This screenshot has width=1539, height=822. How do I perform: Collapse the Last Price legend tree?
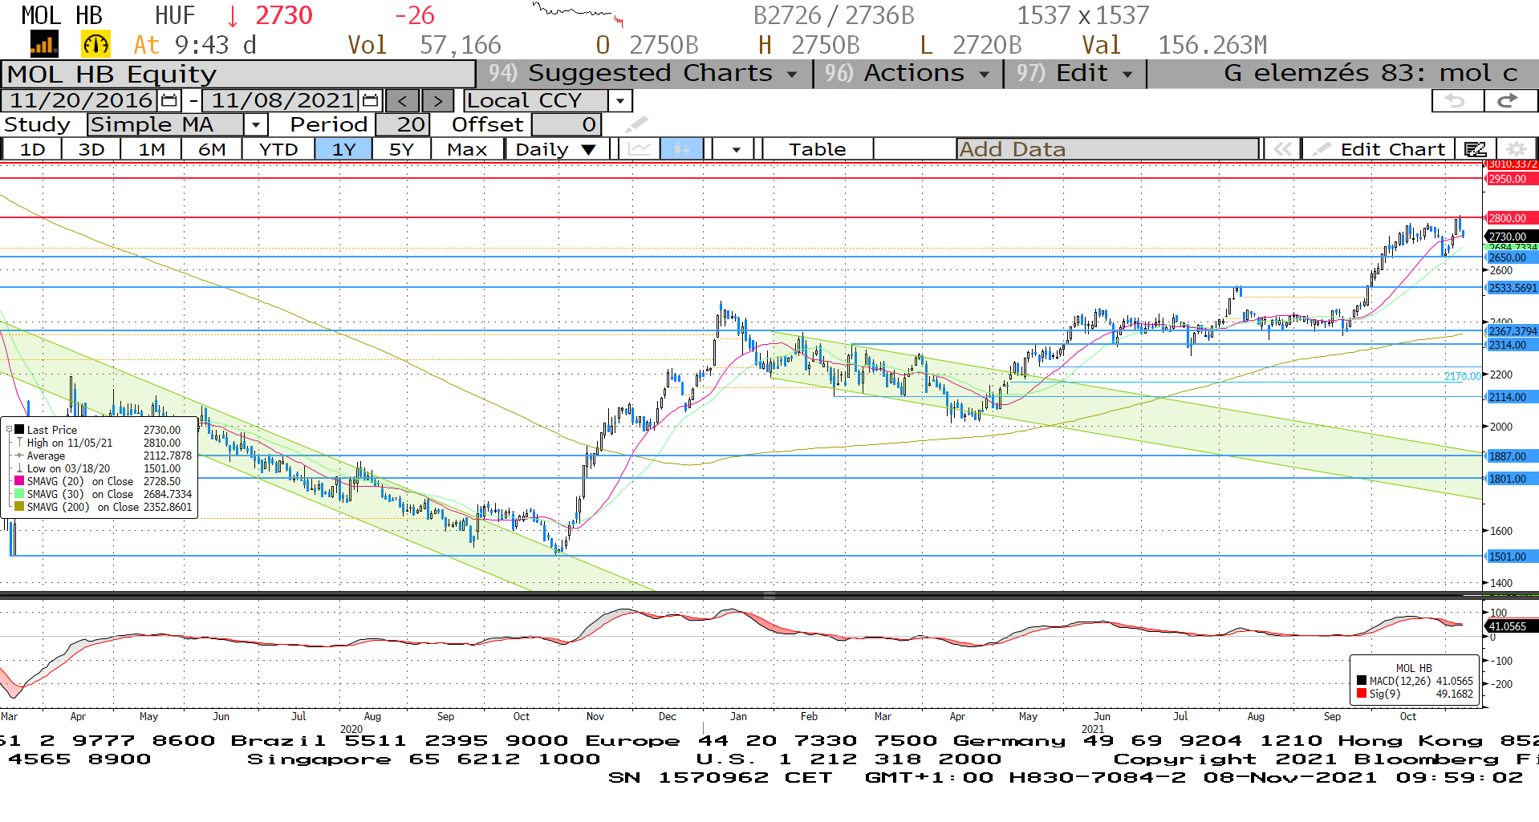(9, 430)
